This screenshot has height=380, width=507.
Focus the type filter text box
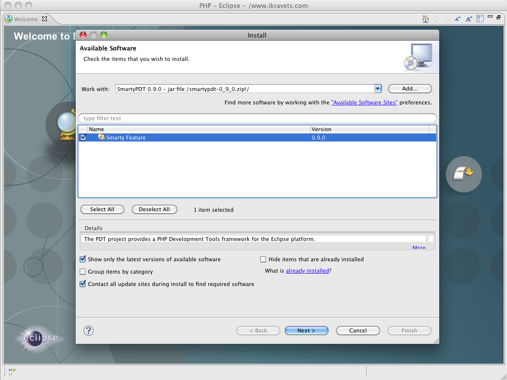pos(257,118)
